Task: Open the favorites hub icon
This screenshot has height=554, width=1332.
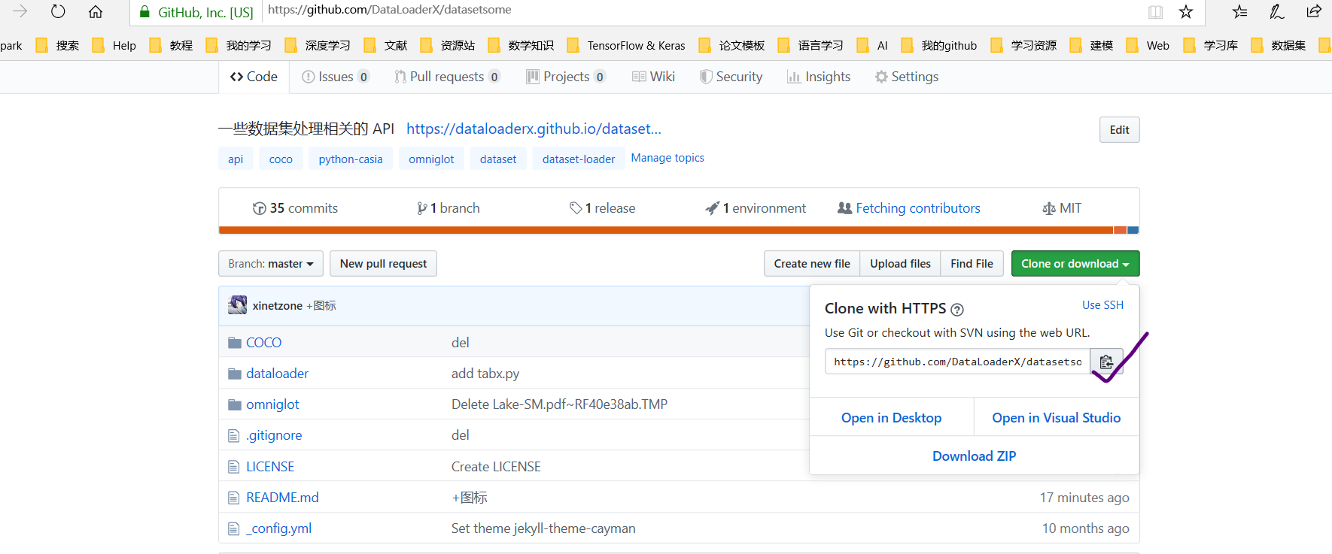Action: click(1239, 11)
